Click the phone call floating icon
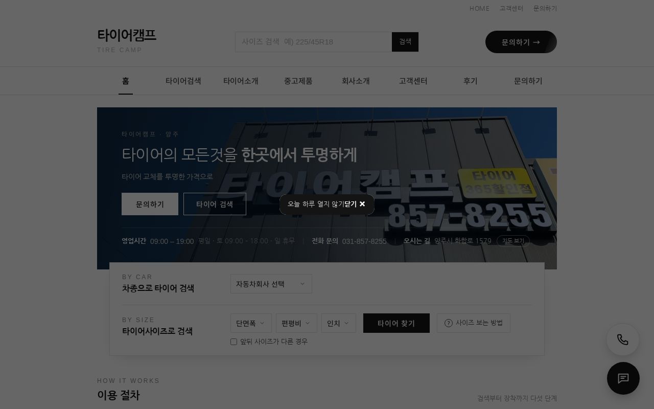The width and height of the screenshot is (654, 409). 622,339
